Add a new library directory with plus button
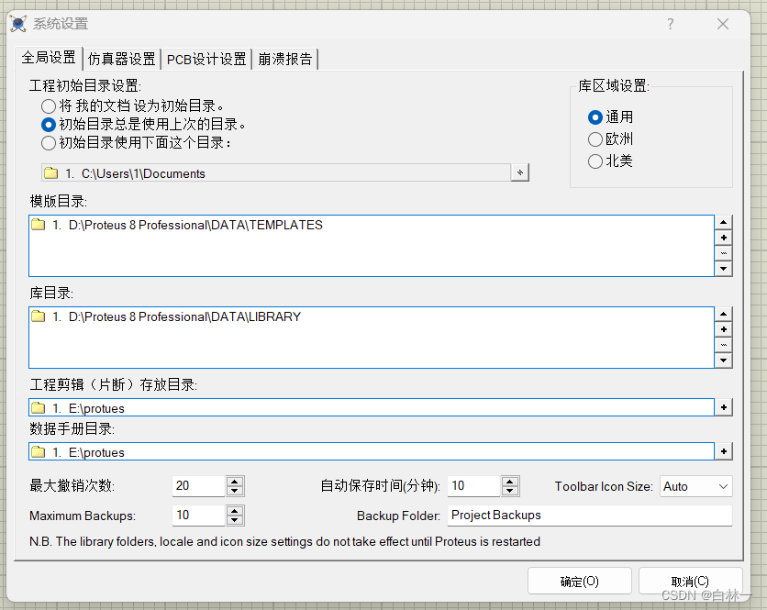Screen dimensions: 767x610 point(724,329)
